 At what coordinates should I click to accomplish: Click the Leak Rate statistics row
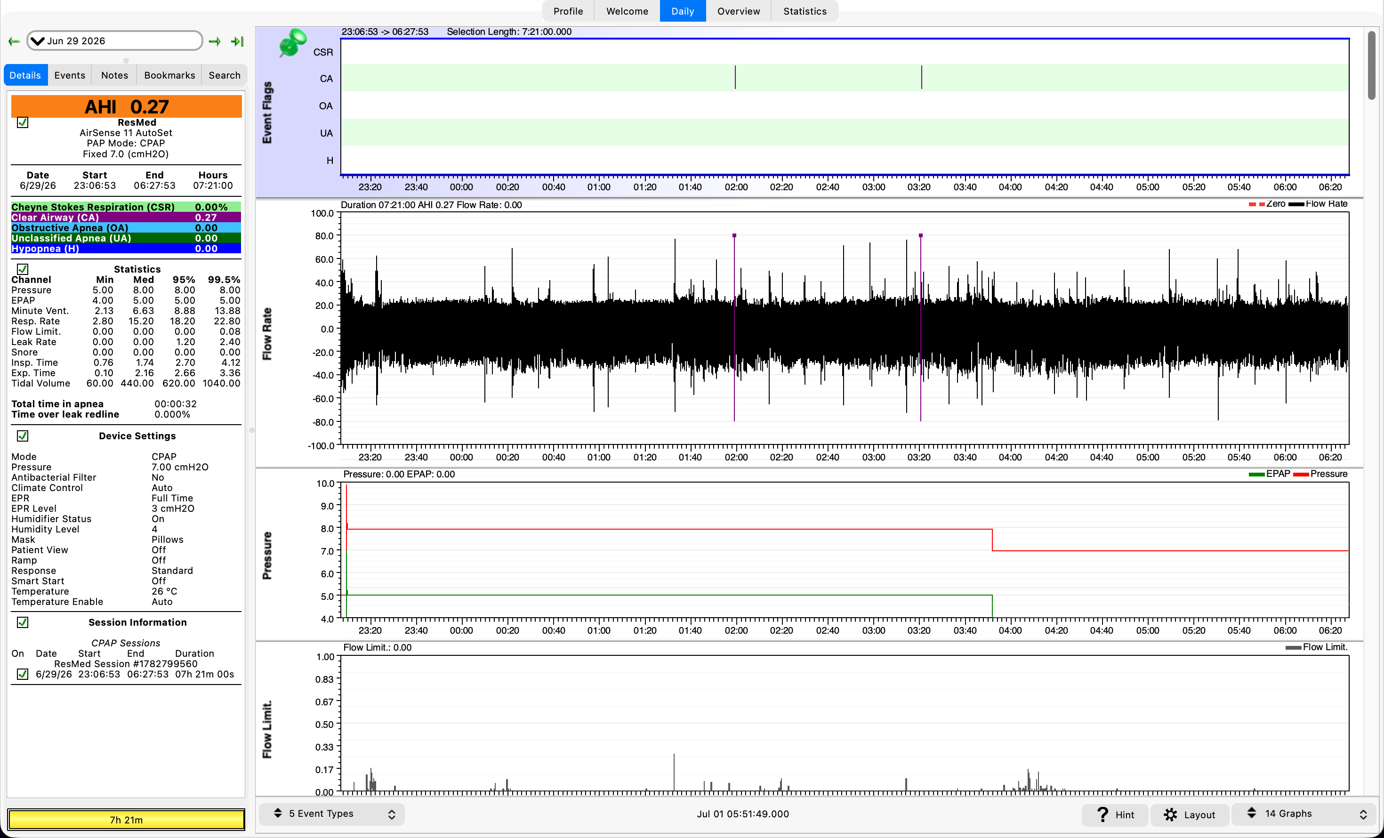[126, 341]
